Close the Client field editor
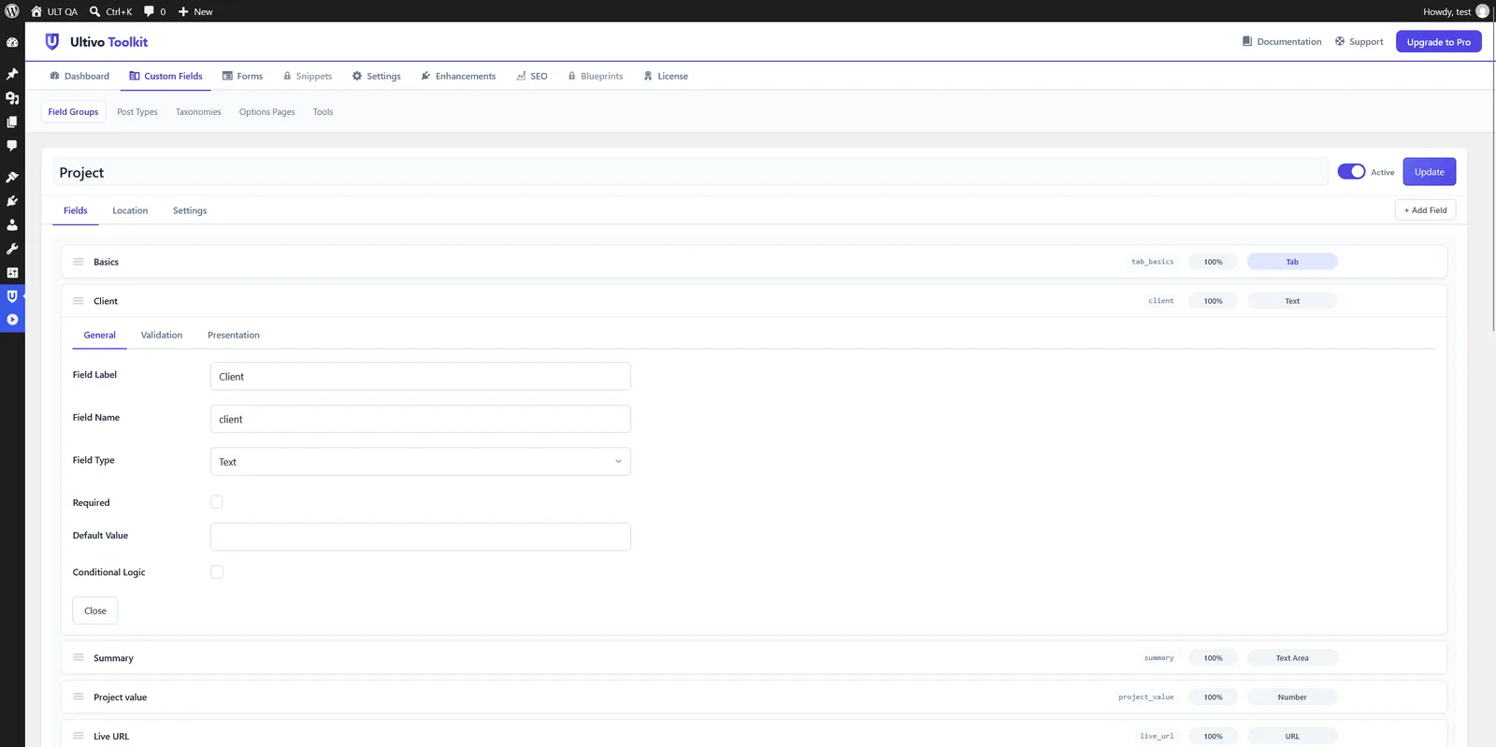Screen dimensions: 1496x747 pyautogui.click(x=95, y=611)
